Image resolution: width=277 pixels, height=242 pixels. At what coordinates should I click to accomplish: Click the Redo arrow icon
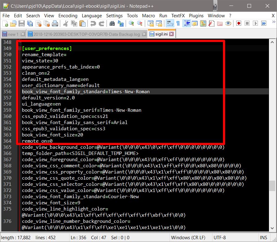pos(101,23)
